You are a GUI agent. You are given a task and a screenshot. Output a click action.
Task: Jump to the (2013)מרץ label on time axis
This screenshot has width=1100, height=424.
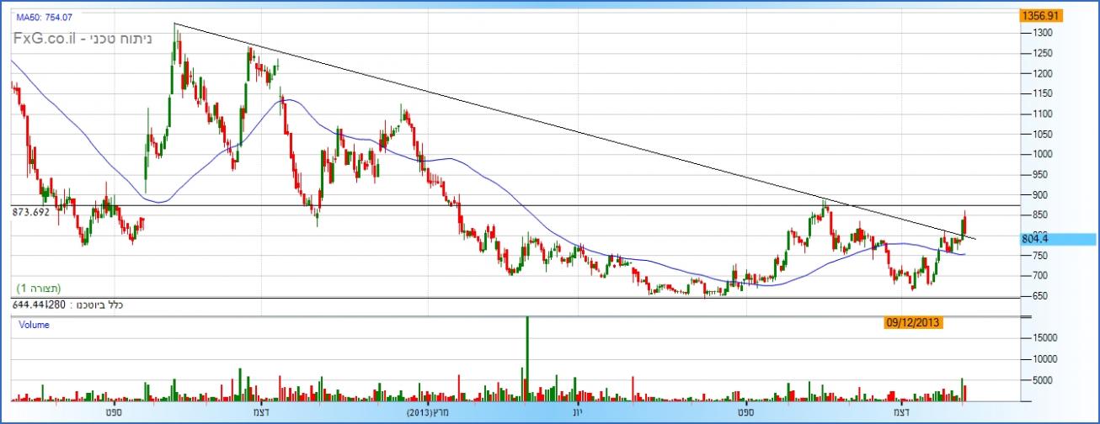pos(429,412)
